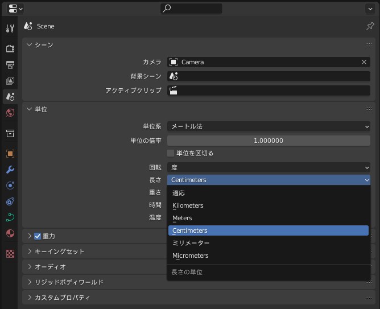Click the properties search field

coord(192,9)
